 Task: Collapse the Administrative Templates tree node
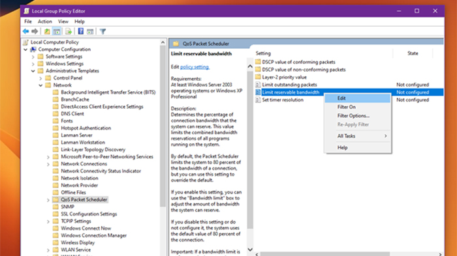pyautogui.click(x=33, y=71)
